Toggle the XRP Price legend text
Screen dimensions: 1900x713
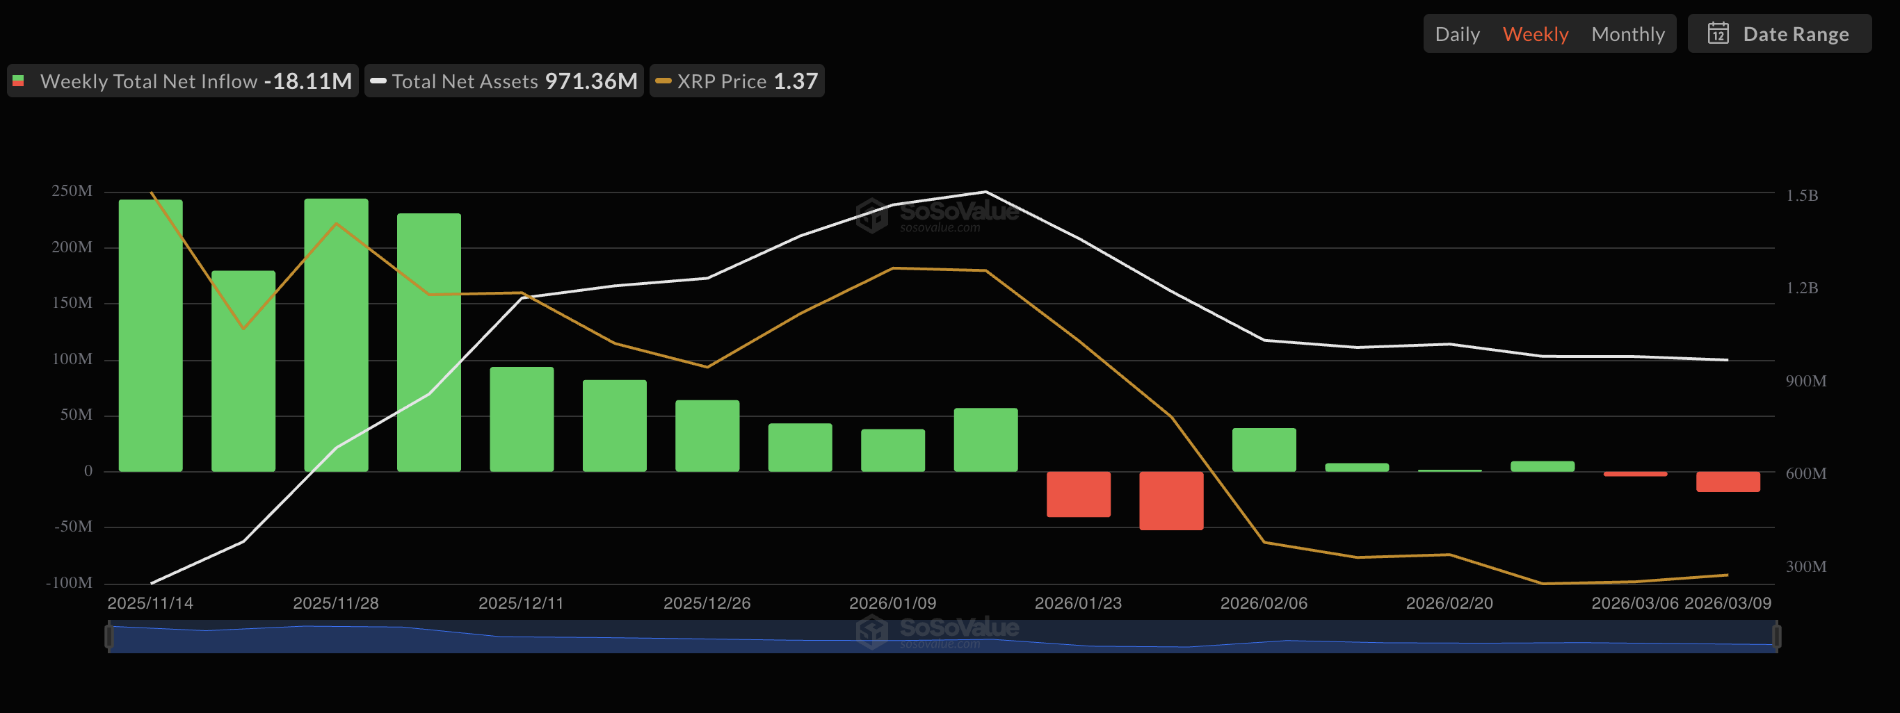coord(721,81)
